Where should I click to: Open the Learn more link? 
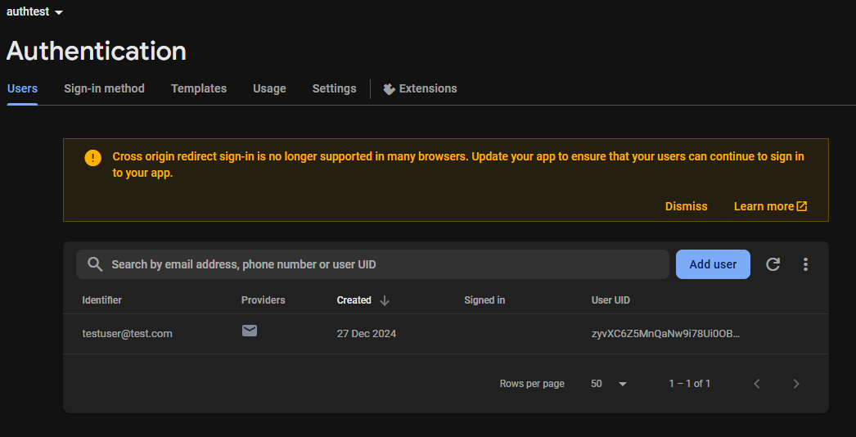tap(770, 206)
